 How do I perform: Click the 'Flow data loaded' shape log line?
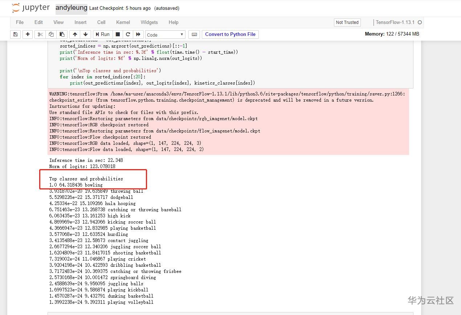(127, 150)
